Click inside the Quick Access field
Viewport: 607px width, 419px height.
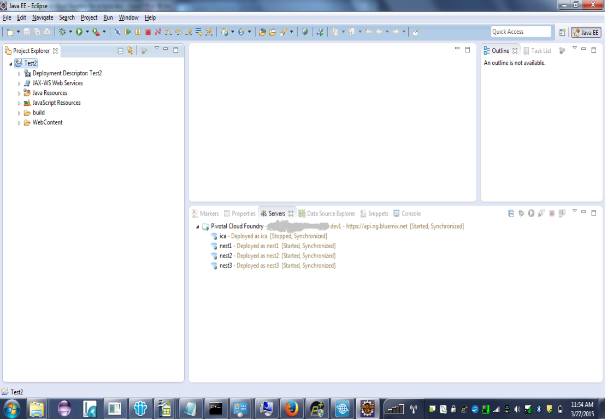tap(520, 32)
